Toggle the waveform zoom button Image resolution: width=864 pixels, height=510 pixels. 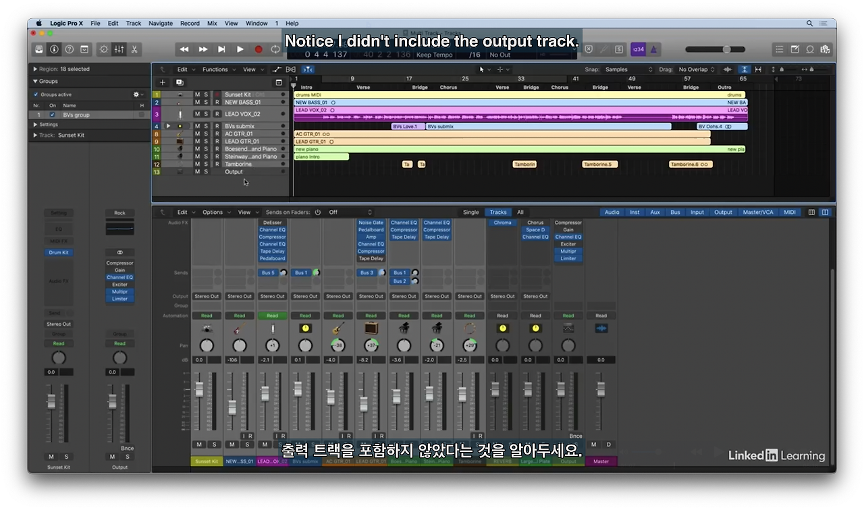[728, 69]
